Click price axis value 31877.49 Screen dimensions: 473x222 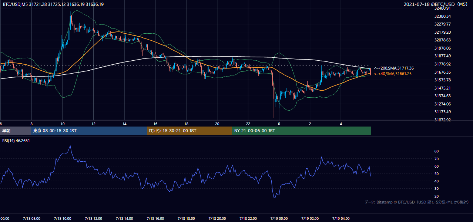(443, 56)
